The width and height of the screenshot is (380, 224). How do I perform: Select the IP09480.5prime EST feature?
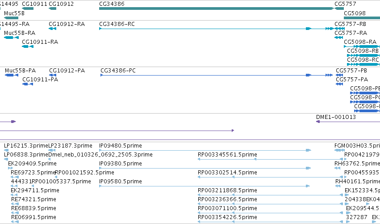tap(205, 151)
